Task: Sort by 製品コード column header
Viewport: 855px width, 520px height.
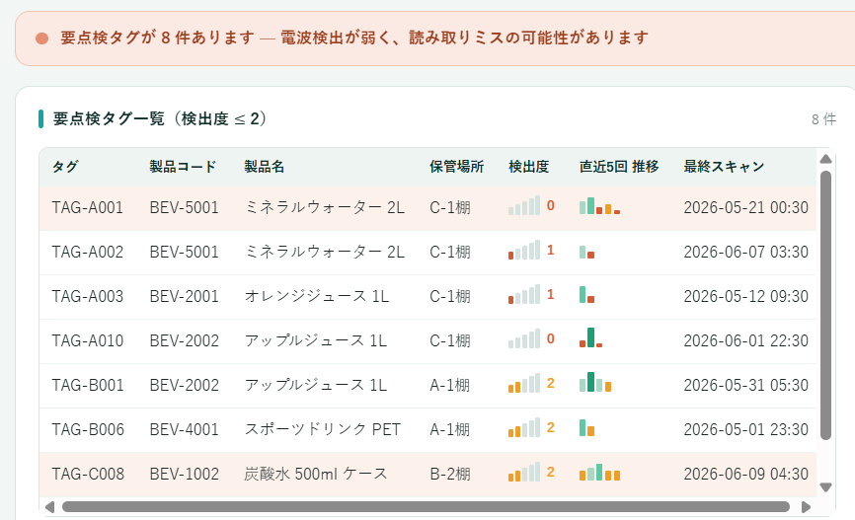Action: 183,166
